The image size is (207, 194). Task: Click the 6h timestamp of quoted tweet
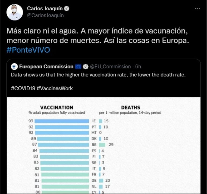[x=138, y=67]
